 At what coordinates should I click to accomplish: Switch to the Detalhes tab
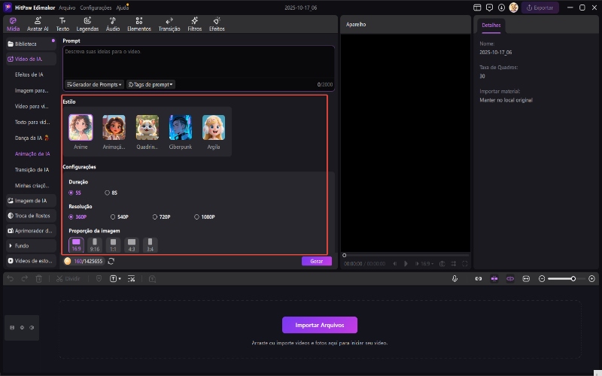coord(491,25)
